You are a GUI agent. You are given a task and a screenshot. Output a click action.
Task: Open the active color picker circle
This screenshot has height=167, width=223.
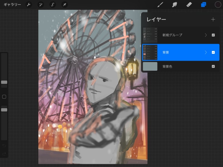pos(218,4)
